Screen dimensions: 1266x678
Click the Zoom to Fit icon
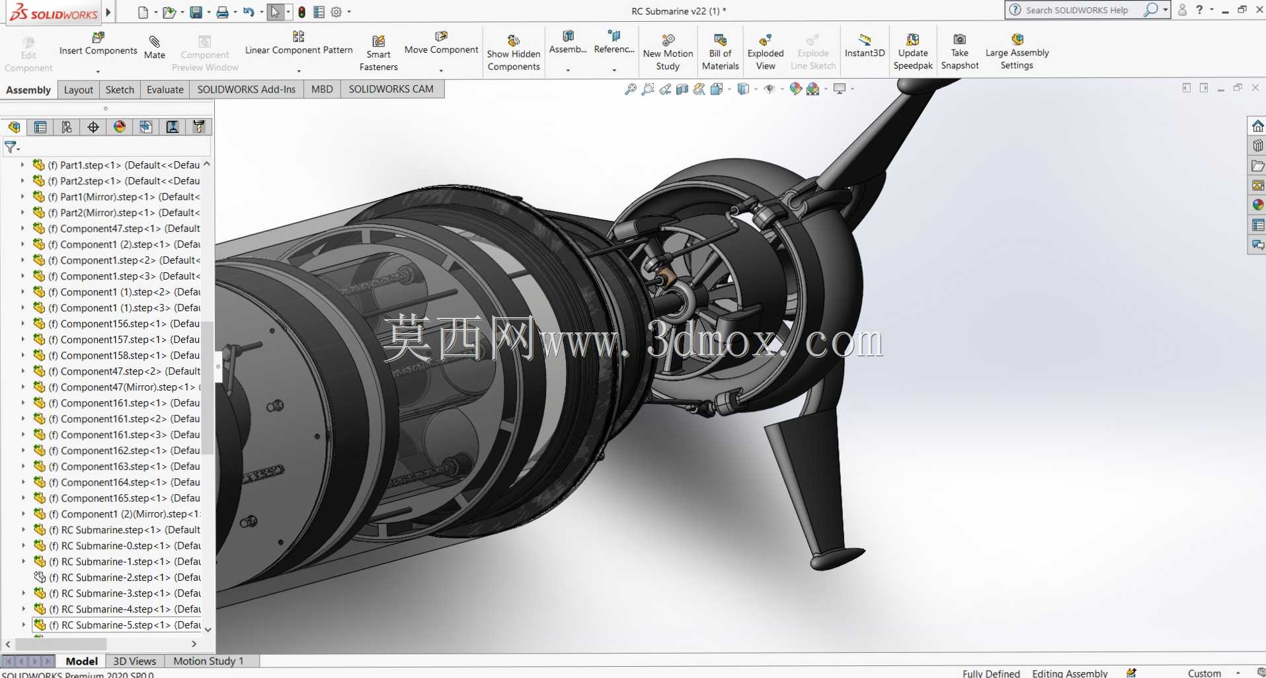pyautogui.click(x=631, y=89)
